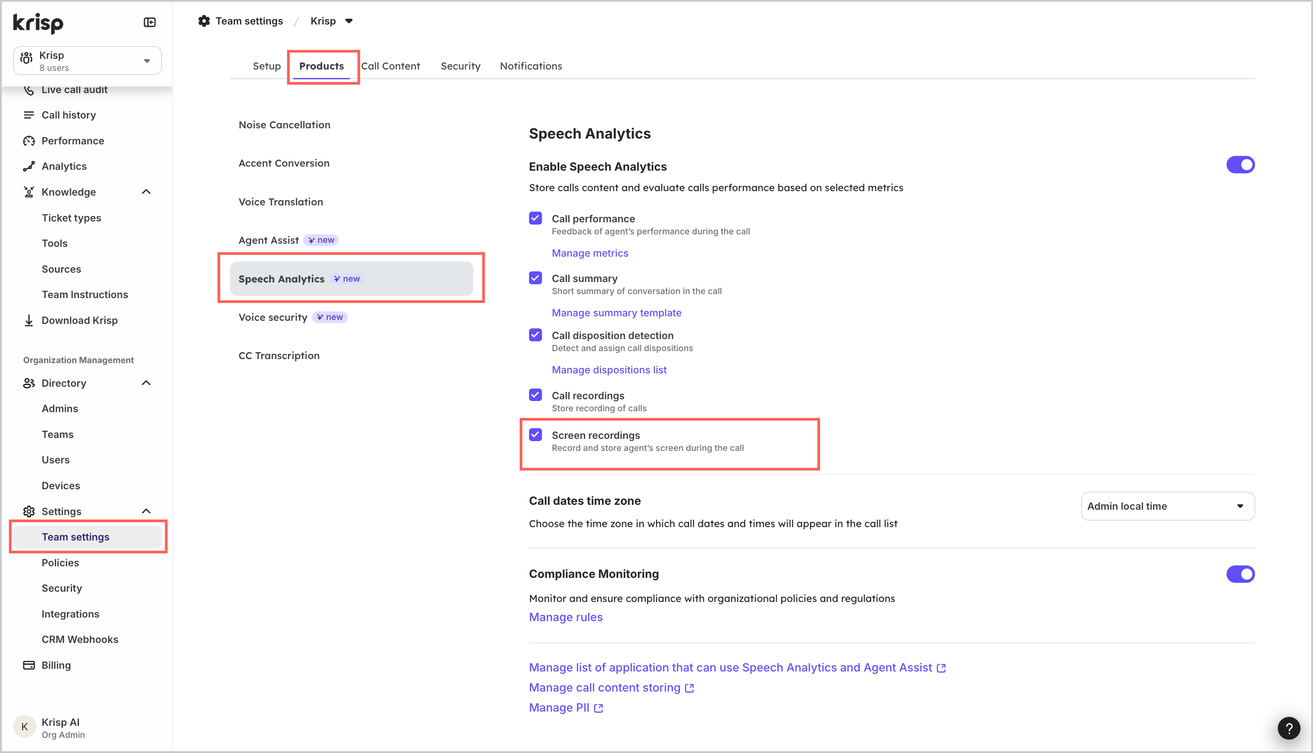Click the Krisp AI user avatar
This screenshot has width=1313, height=753.
pyautogui.click(x=25, y=727)
